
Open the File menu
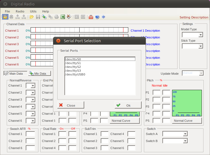(7, 11)
